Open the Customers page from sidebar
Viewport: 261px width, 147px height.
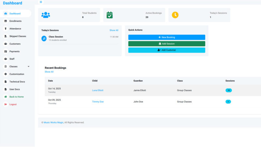[x=15, y=44]
